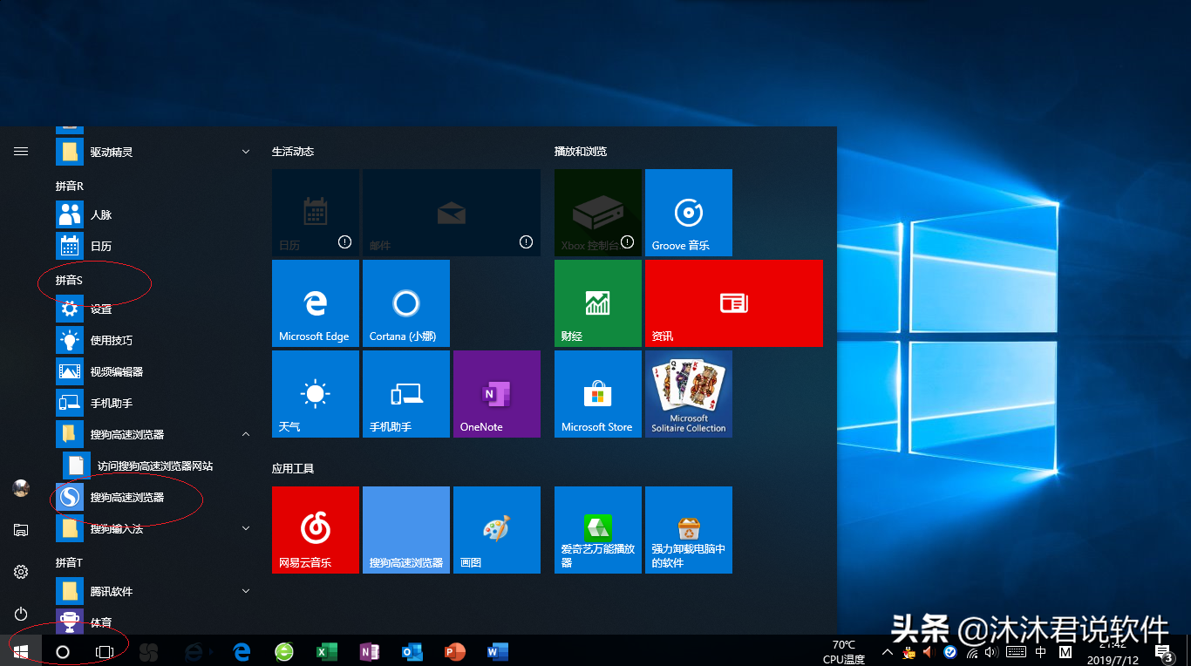
Task: Open the 强力卸载电脑中的软件 tile
Action: [x=688, y=529]
